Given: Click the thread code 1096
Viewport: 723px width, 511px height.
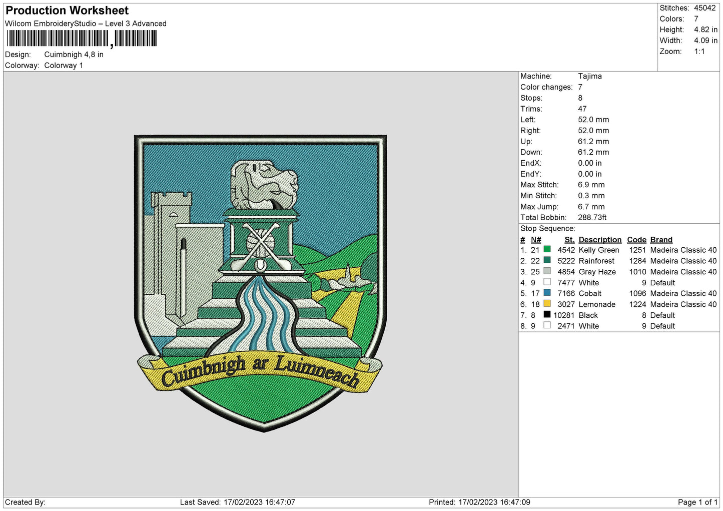Looking at the screenshot, I should pos(637,293).
